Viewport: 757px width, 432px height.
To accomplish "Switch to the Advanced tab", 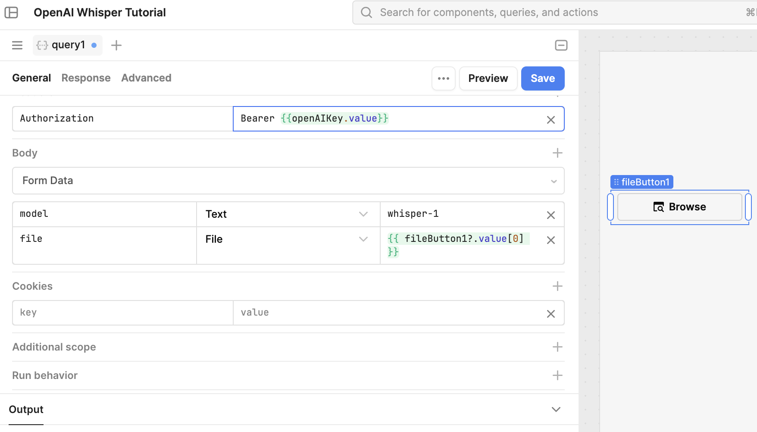I will (x=146, y=78).
